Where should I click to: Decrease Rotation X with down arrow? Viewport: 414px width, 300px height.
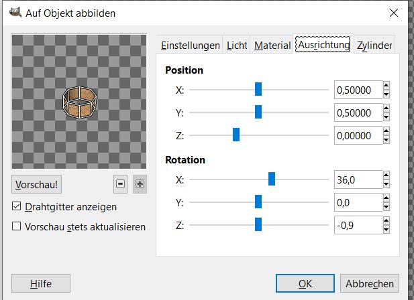click(x=386, y=184)
